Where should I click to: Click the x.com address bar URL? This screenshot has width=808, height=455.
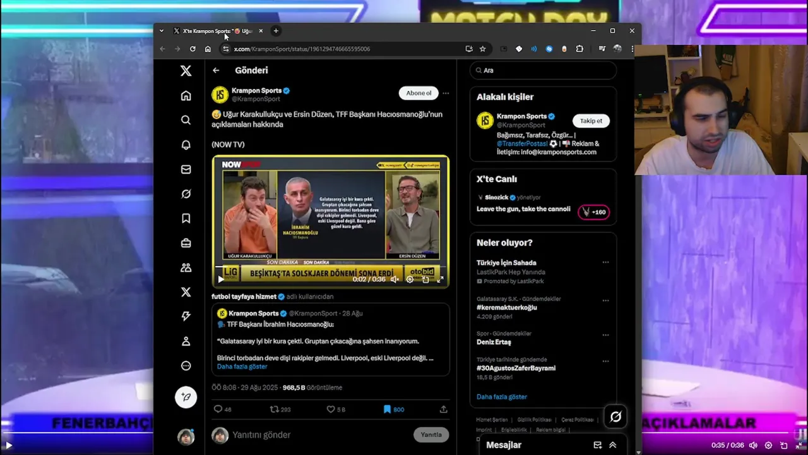(302, 49)
